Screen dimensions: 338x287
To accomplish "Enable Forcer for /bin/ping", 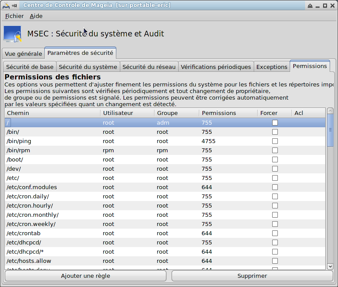I will pyautogui.click(x=275, y=141).
